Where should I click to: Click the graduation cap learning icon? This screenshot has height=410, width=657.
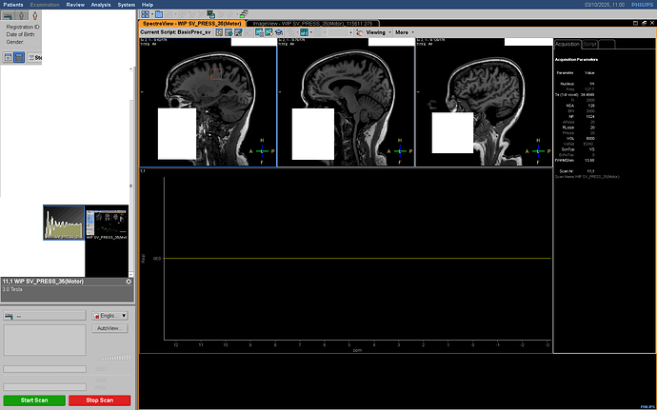point(278,32)
